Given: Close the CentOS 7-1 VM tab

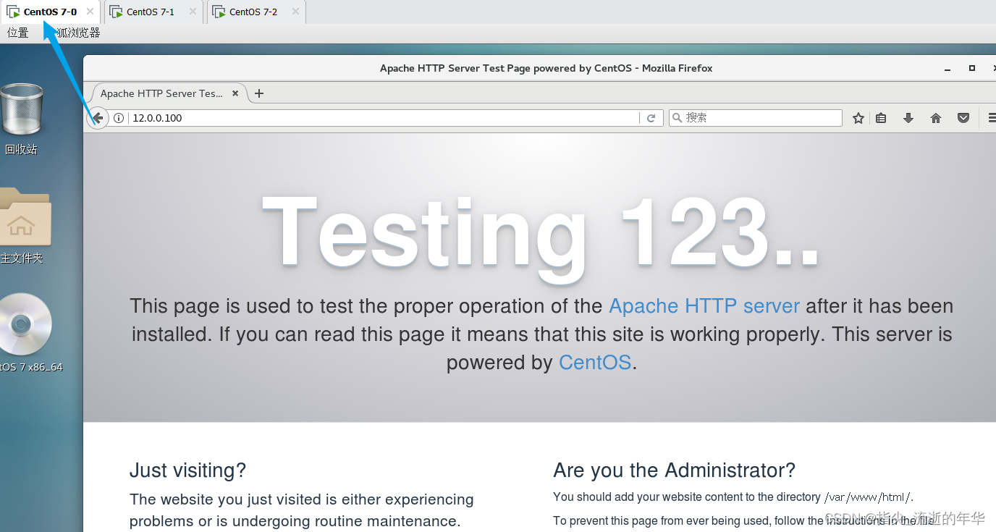Looking at the screenshot, I should pyautogui.click(x=193, y=12).
